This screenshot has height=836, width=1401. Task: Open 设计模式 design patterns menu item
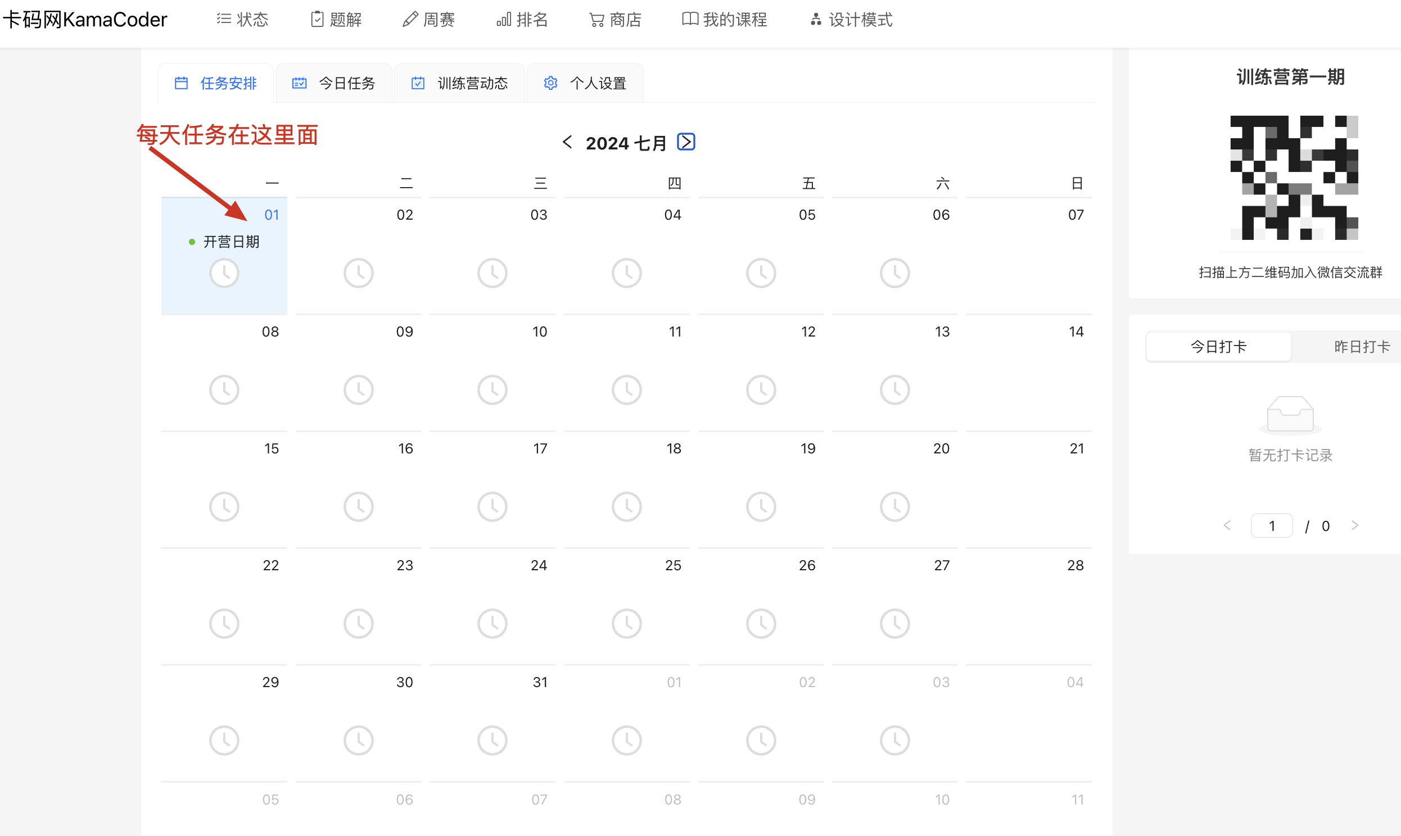(852, 20)
